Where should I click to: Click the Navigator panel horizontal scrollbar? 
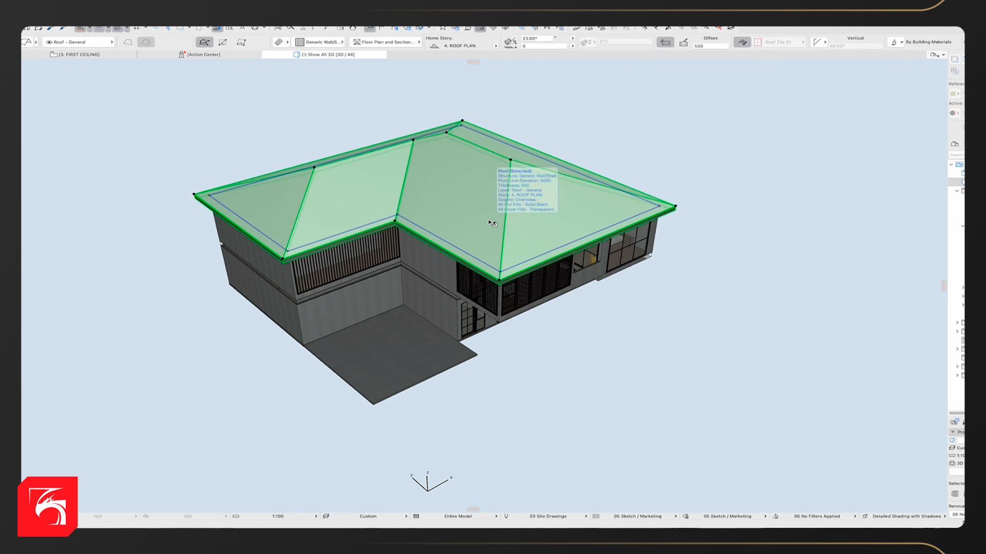(956, 413)
